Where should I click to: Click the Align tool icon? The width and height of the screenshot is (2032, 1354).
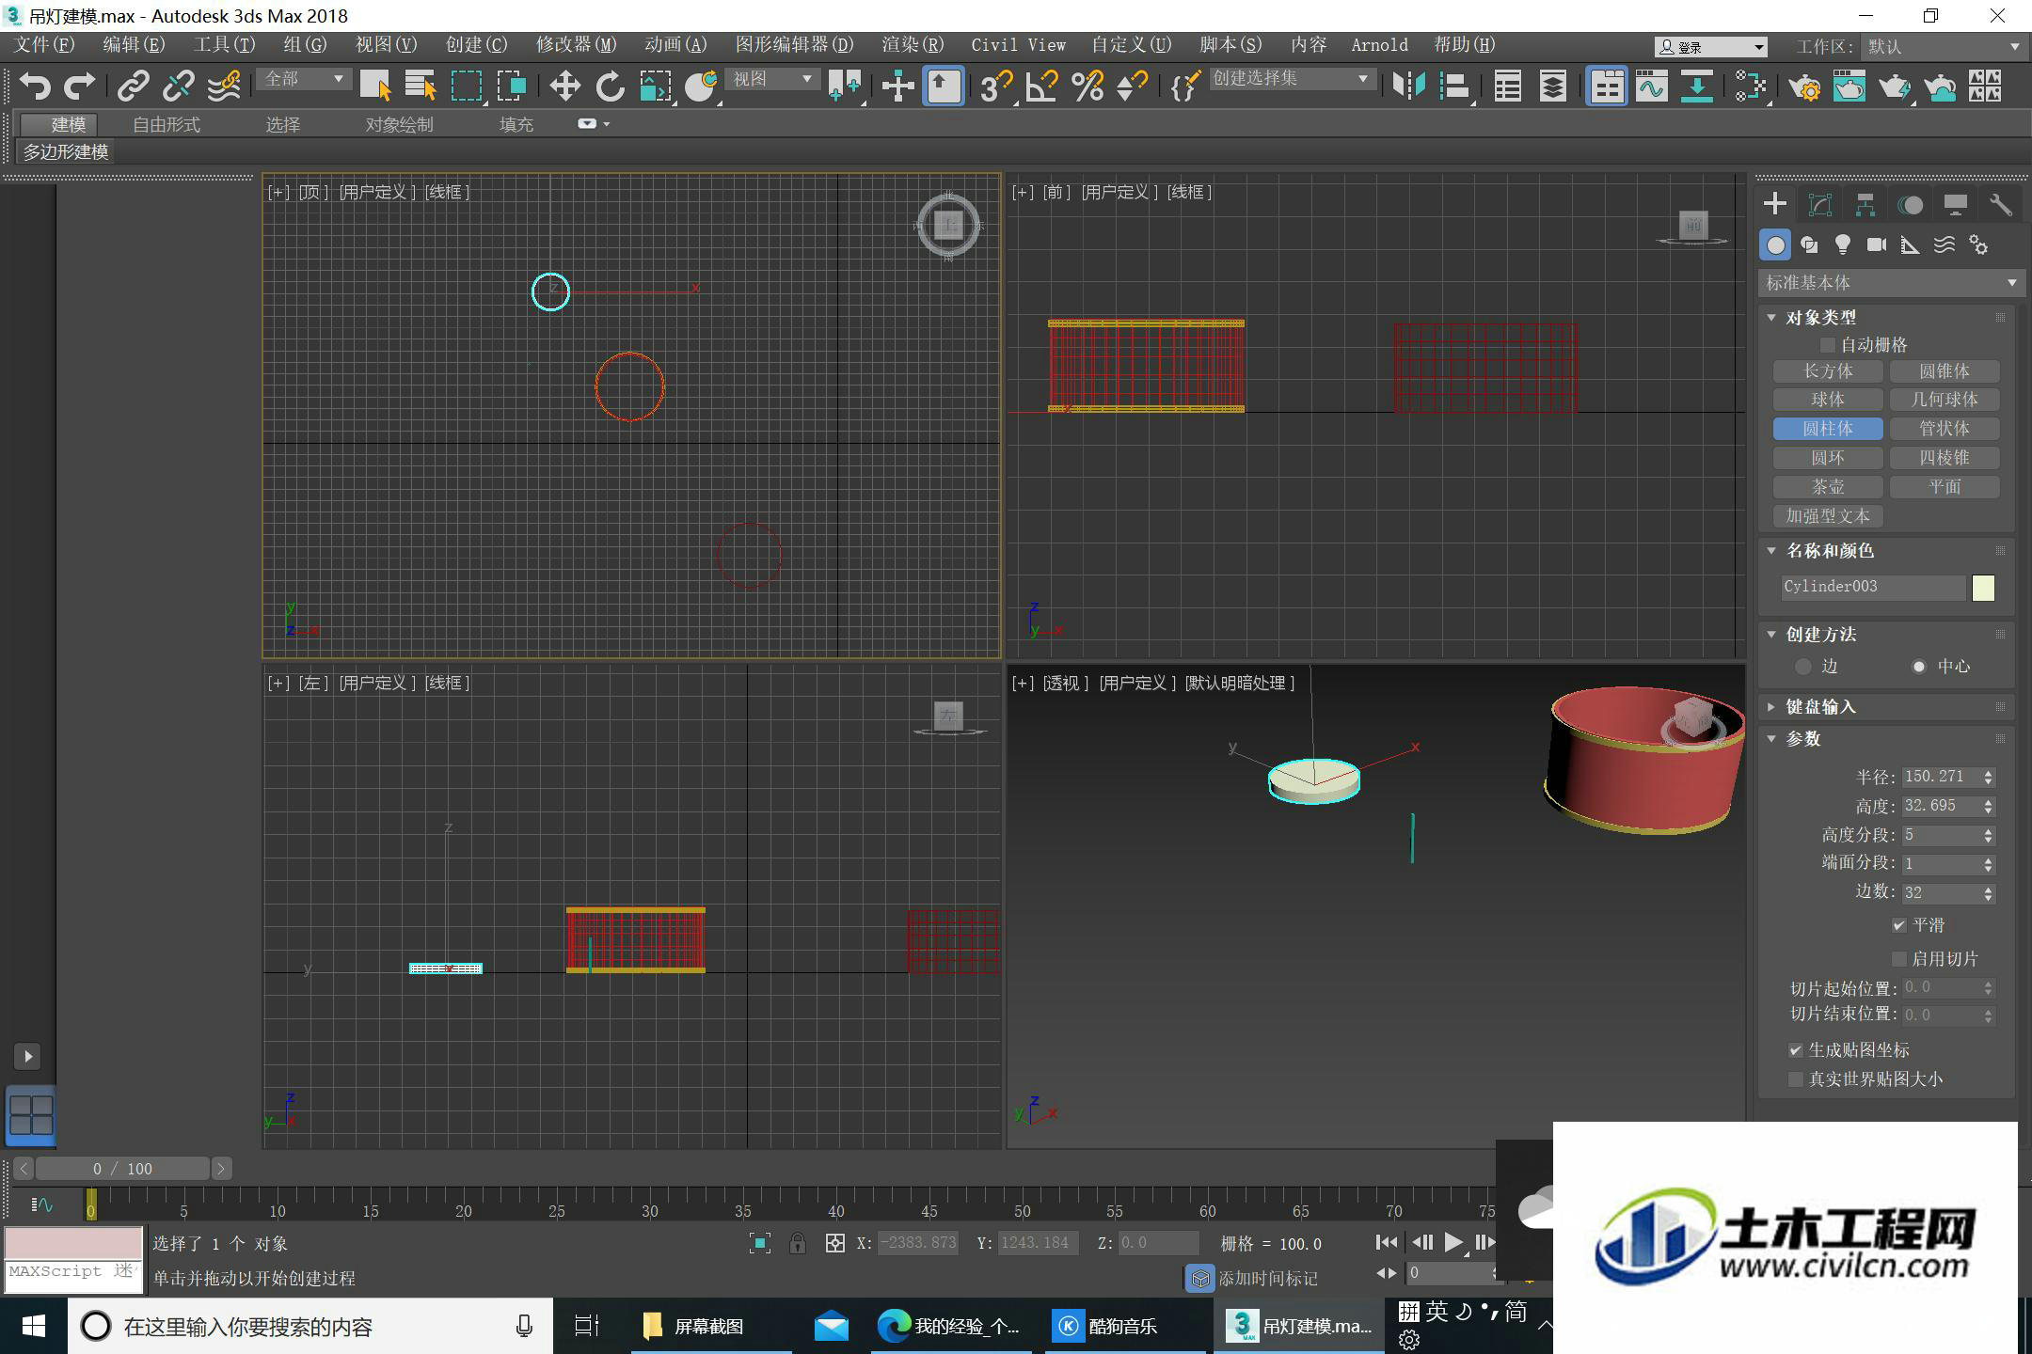coord(1454,86)
